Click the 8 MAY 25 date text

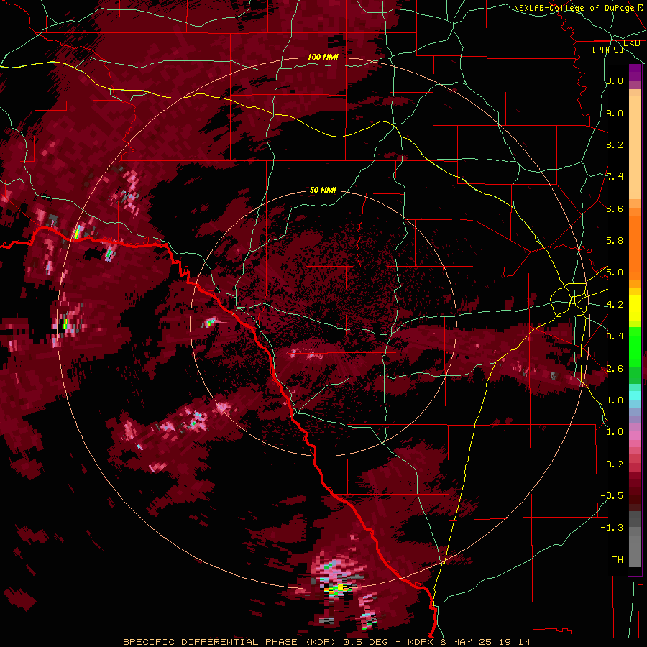pos(467,642)
